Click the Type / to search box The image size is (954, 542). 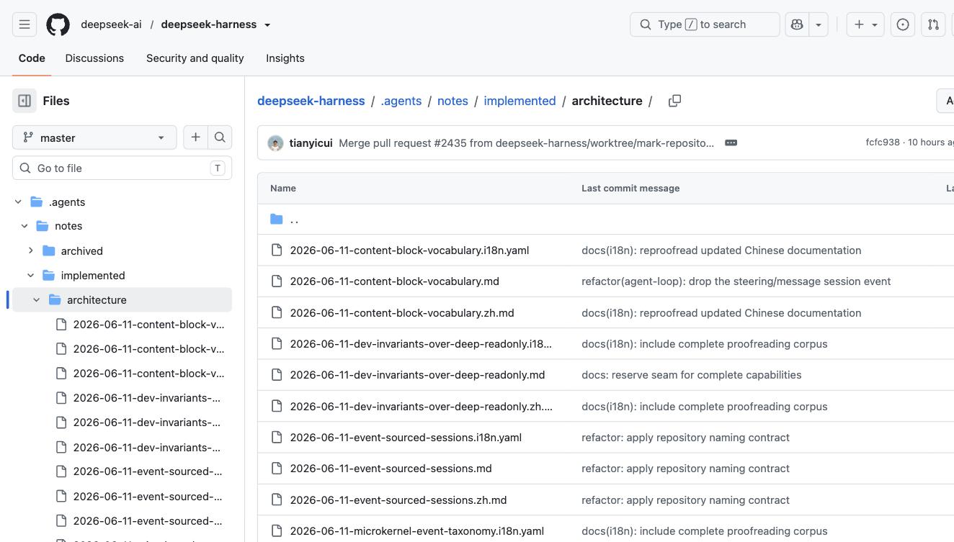point(705,24)
